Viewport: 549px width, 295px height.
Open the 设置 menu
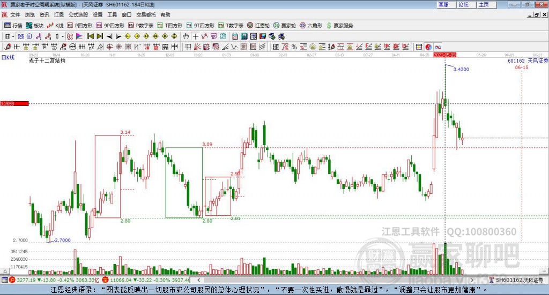point(98,14)
